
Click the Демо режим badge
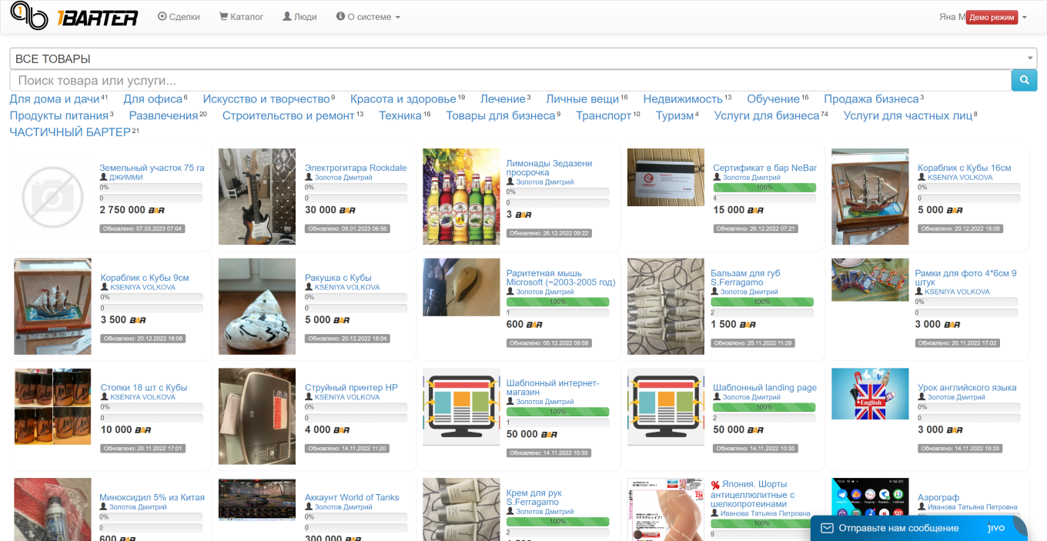tap(992, 18)
